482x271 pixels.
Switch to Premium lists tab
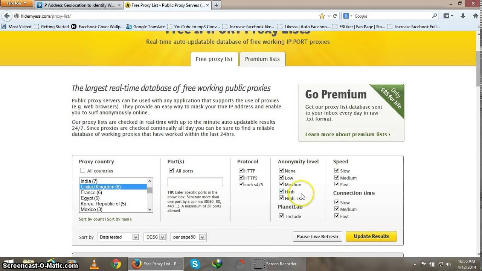click(x=262, y=59)
